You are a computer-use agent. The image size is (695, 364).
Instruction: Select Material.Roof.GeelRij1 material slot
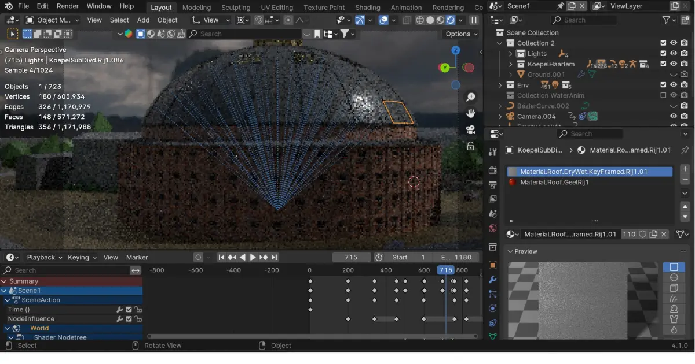pos(554,182)
